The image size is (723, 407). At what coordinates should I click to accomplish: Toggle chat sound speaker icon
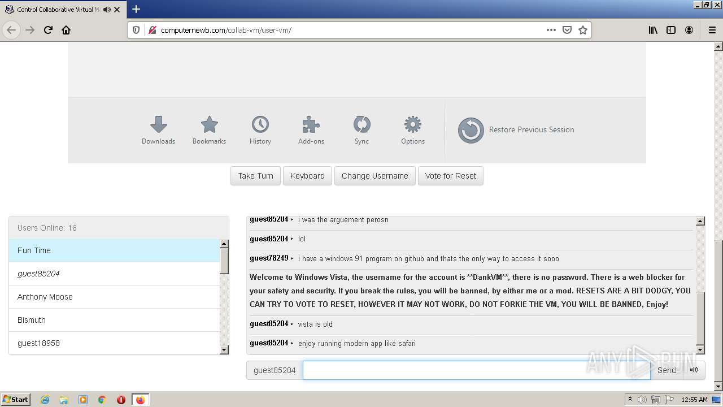pos(694,370)
